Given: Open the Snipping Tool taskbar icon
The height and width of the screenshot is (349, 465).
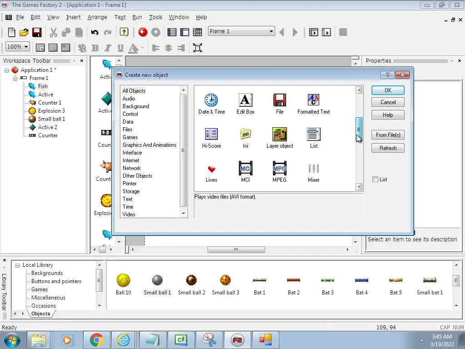Looking at the screenshot, I should click(x=209, y=340).
